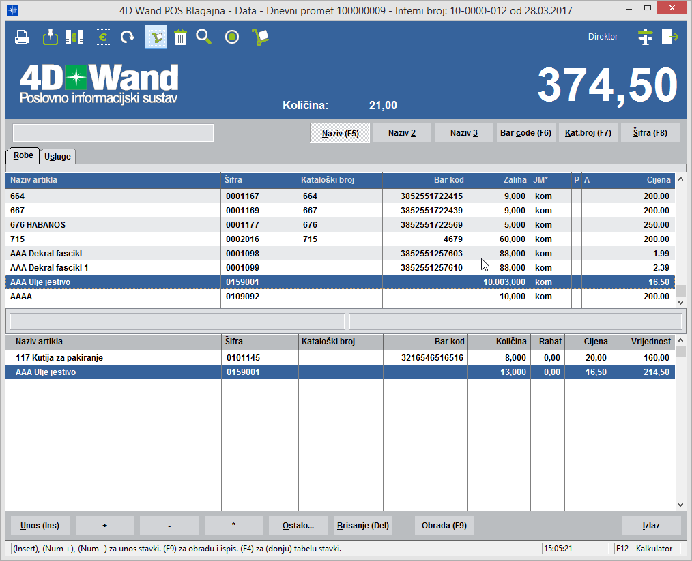Select the 676 HABANOS article row

click(340, 225)
